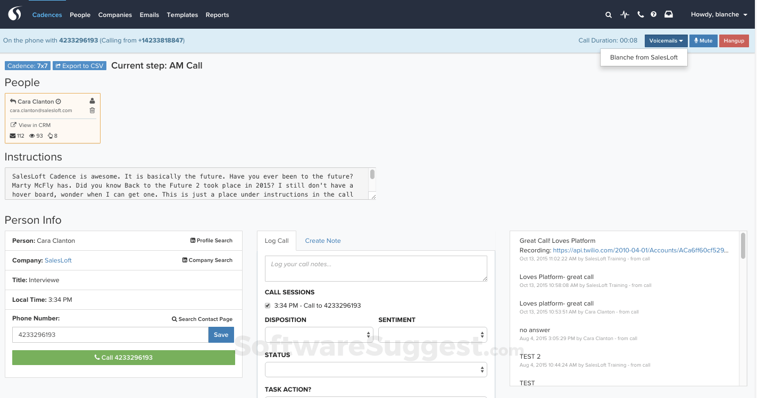Screen dimensions: 757x398
Task: Click the green Call 4233296193 button
Action: point(123,358)
